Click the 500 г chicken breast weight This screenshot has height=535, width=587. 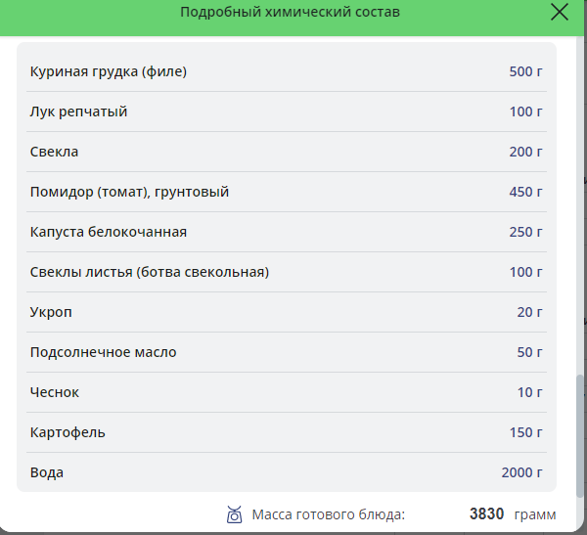525,71
